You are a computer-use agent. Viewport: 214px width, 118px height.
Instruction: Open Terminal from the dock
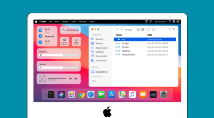(51, 94)
